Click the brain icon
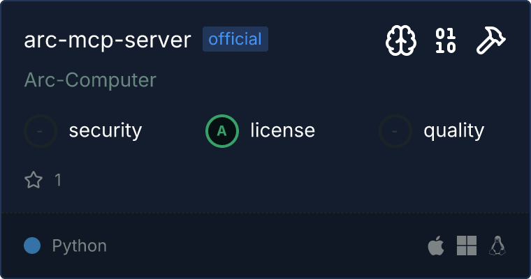Image resolution: width=531 pixels, height=279 pixels. (x=401, y=40)
